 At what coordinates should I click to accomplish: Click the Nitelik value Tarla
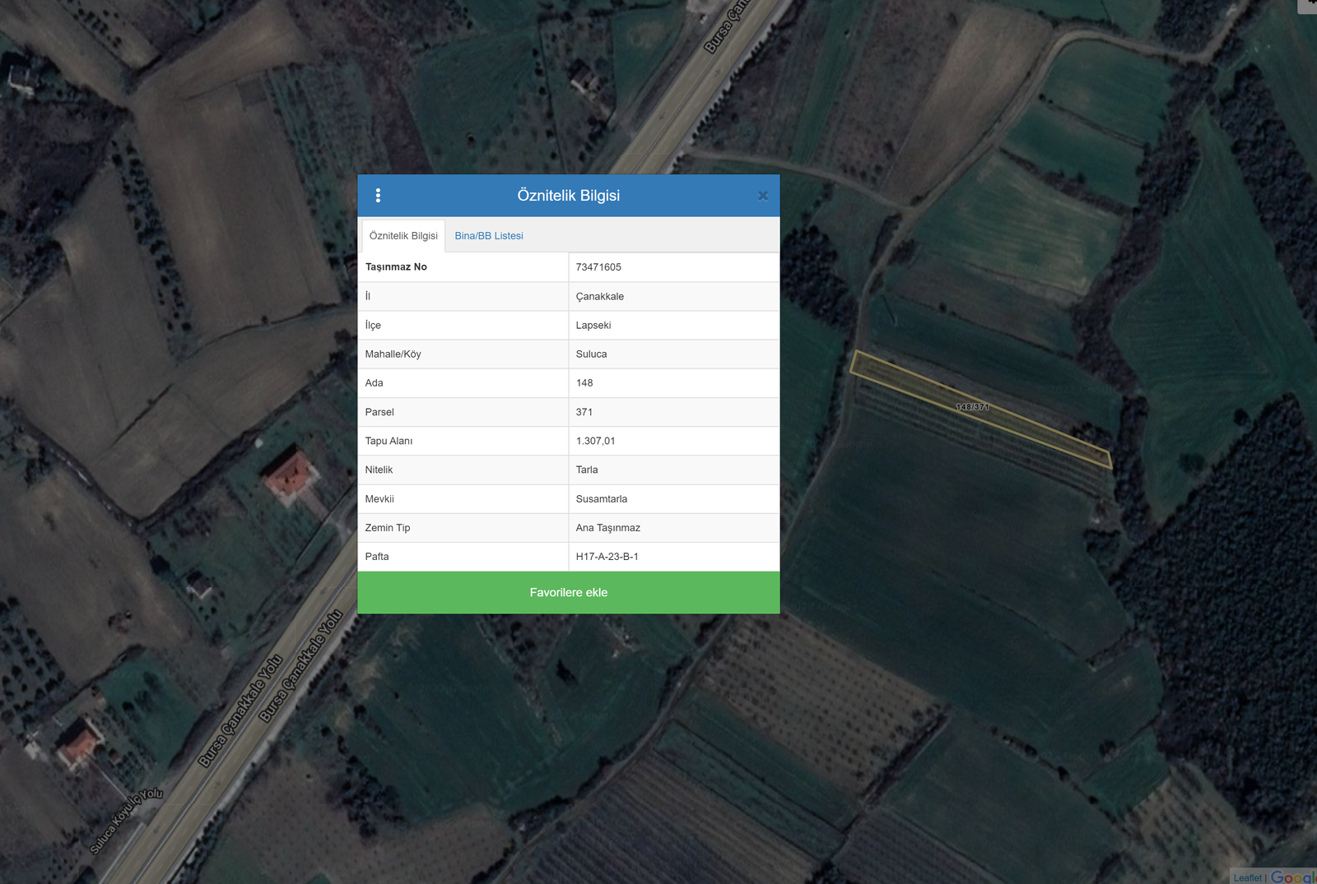tap(587, 470)
